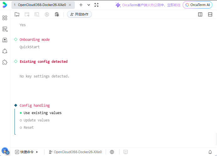Image resolution: width=217 pixels, height=156 pixels.
Task: Click the hexagon toolbar icon
Action: tap(47, 14)
